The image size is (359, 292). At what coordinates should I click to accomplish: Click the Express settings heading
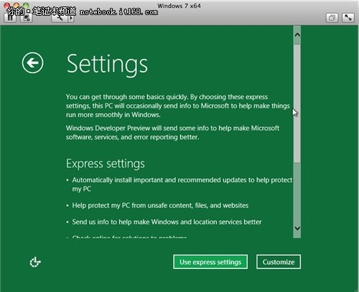point(106,164)
